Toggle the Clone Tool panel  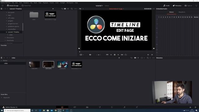pos(26,6)
